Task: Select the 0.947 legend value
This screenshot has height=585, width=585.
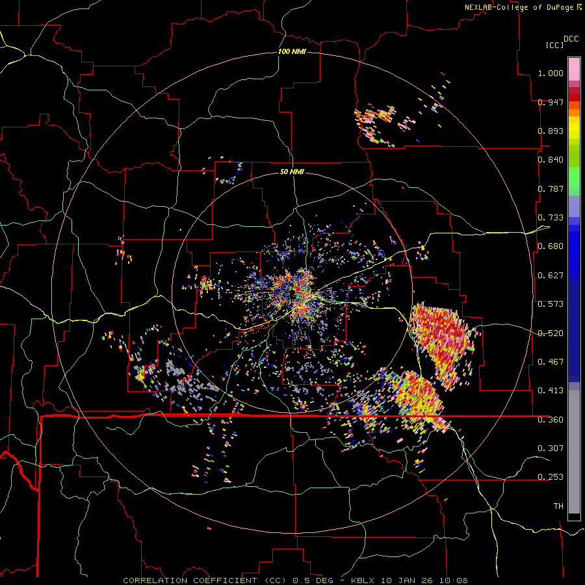Action: tap(551, 102)
